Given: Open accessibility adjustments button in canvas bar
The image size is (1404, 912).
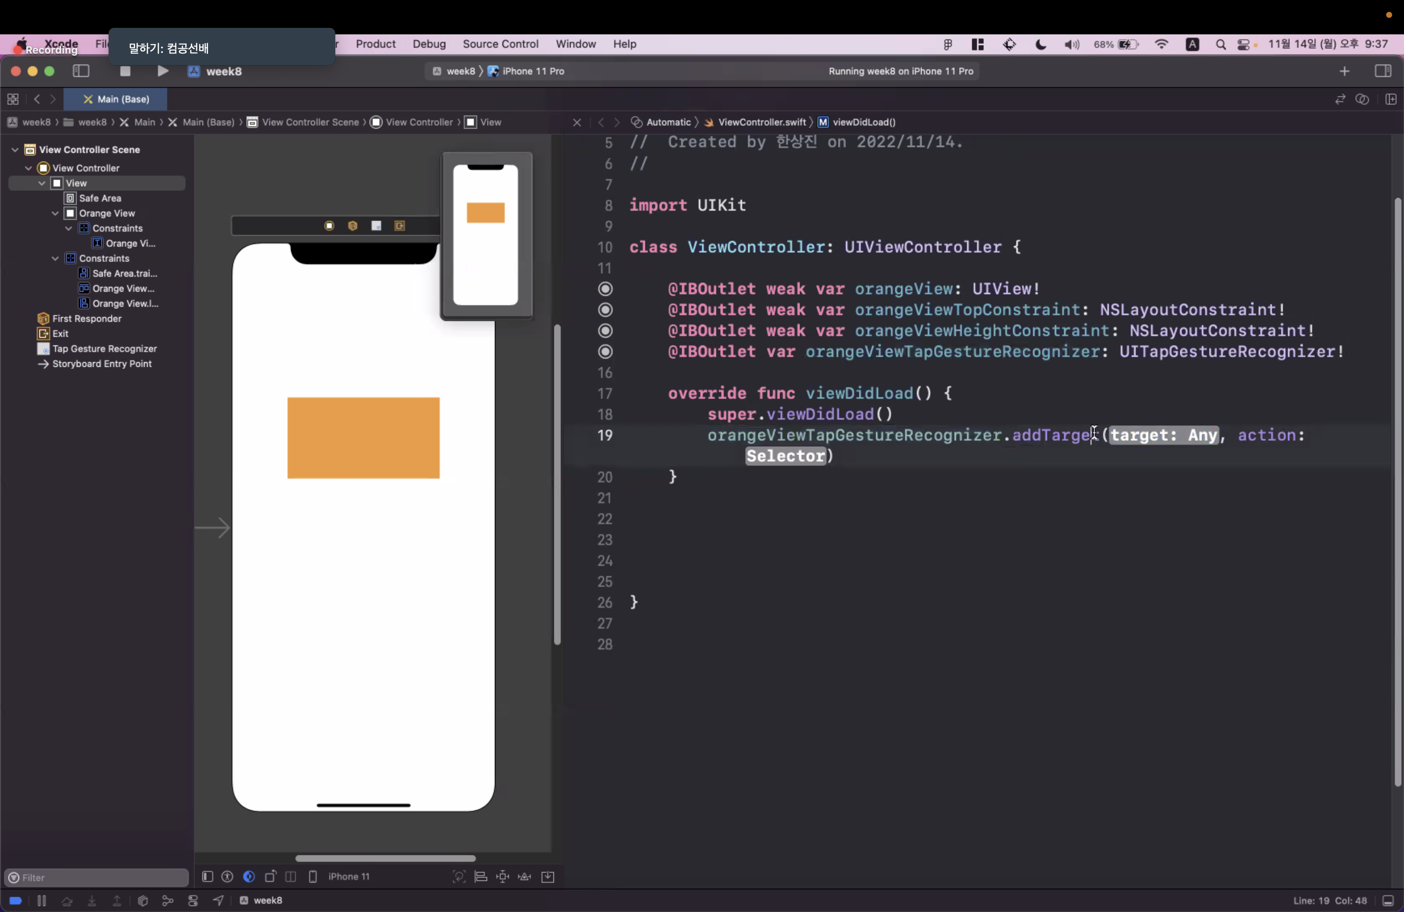Looking at the screenshot, I should [x=227, y=877].
